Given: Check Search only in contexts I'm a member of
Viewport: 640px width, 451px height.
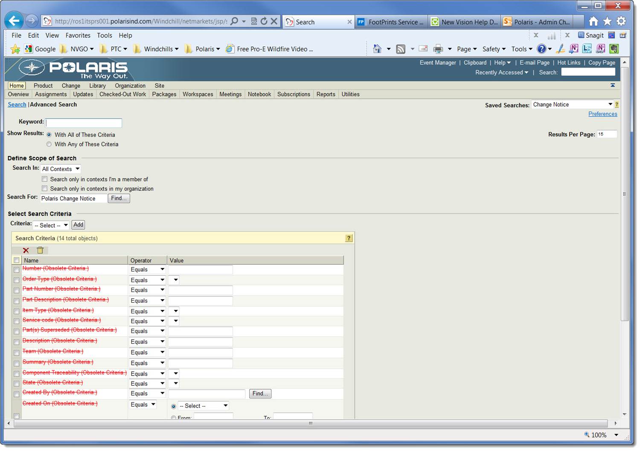Looking at the screenshot, I should pos(45,179).
